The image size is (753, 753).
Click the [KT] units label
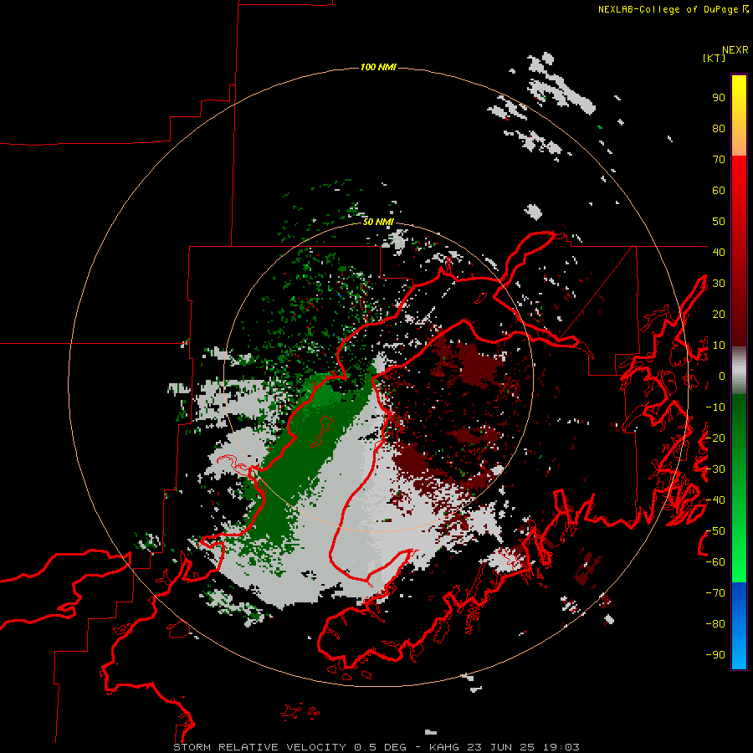[715, 58]
